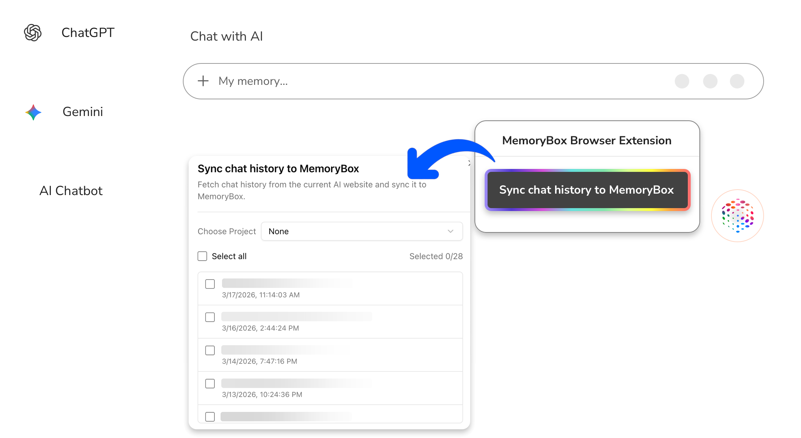Select the Gemini sparkle icon
This screenshot has height=438, width=801.
click(x=33, y=112)
